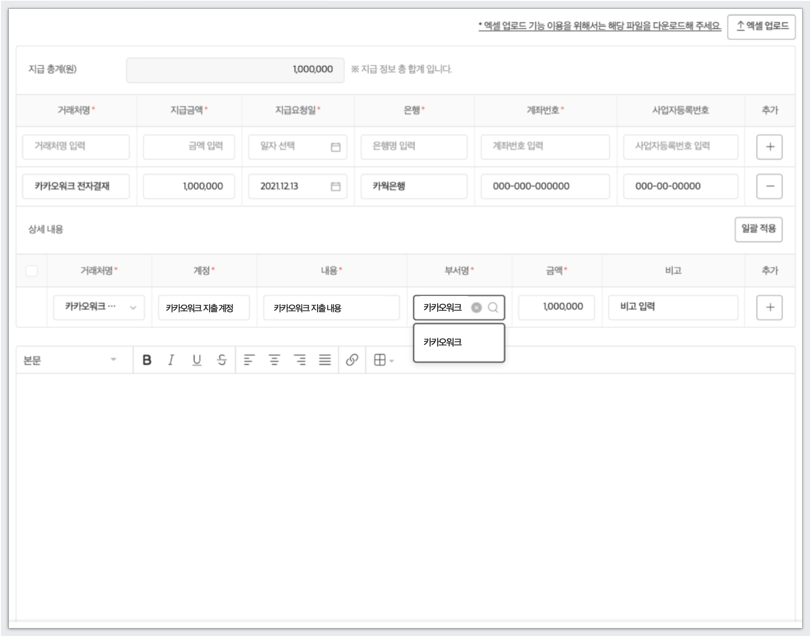
Task: Apply italic formatting to text
Action: tap(171, 360)
